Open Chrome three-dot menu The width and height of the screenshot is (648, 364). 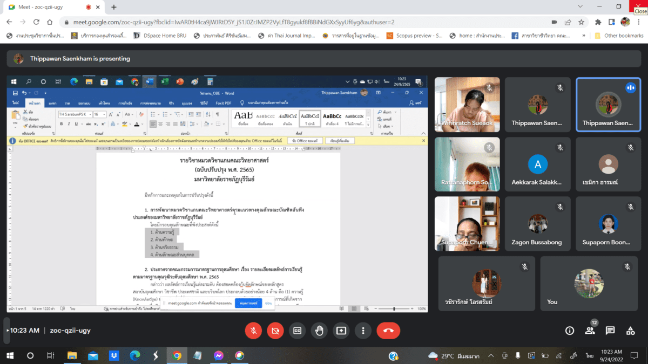(x=639, y=22)
